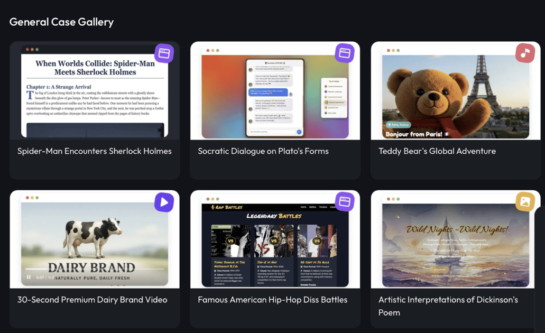Open 'Teddy Bear's Global Adventure' title
545x333 pixels.
click(x=437, y=151)
